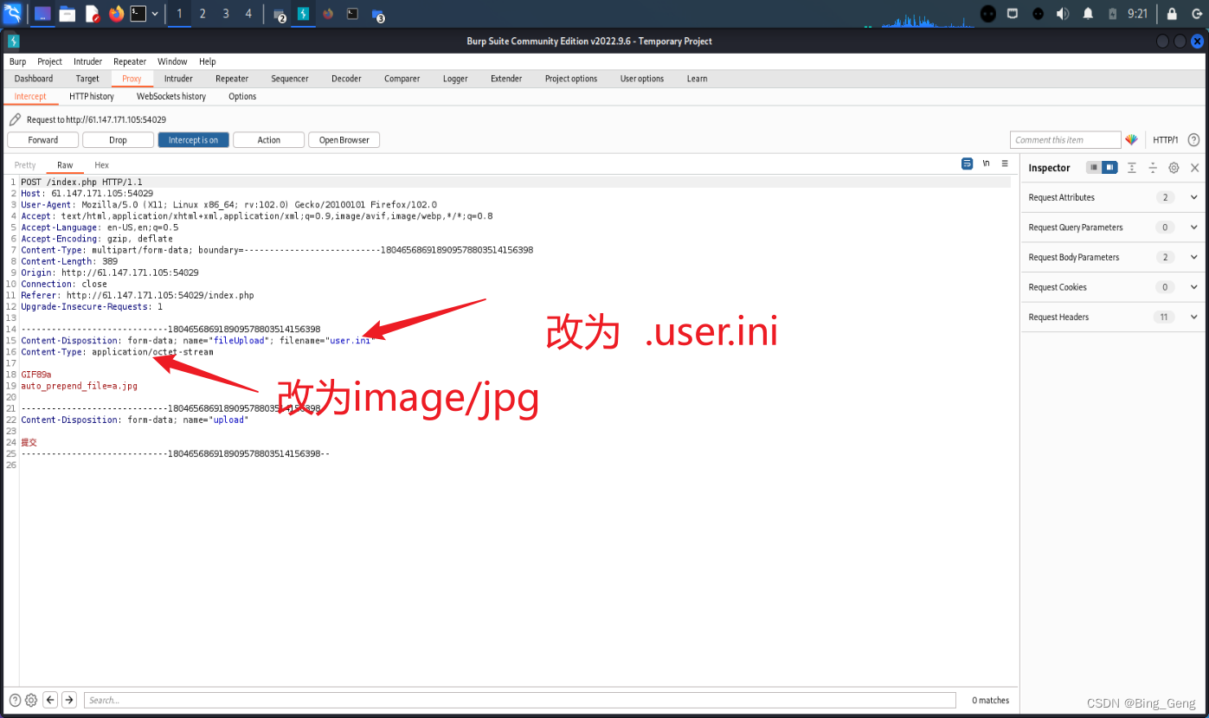Open the Action menu button
This screenshot has height=718, width=1209.
(x=268, y=140)
